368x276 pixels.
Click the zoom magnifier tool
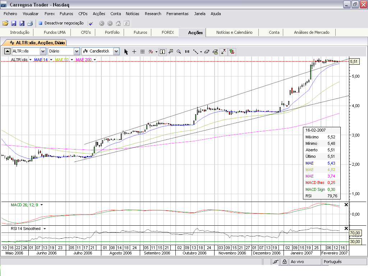179,51
